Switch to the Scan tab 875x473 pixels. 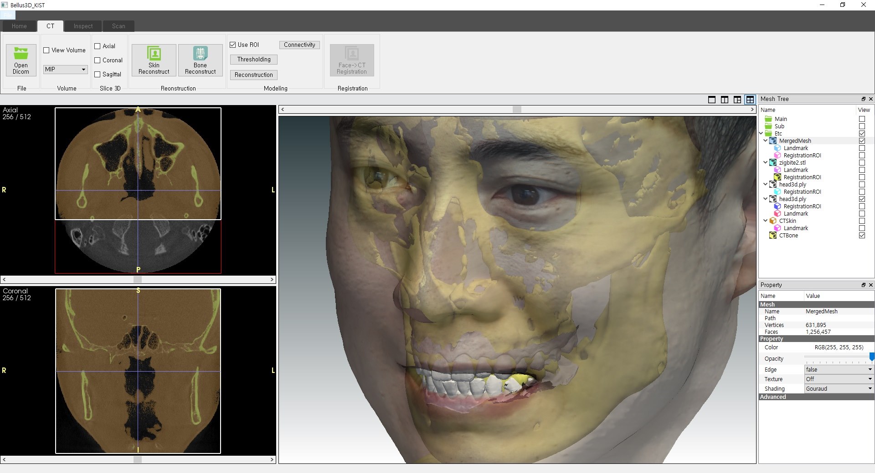(x=118, y=26)
